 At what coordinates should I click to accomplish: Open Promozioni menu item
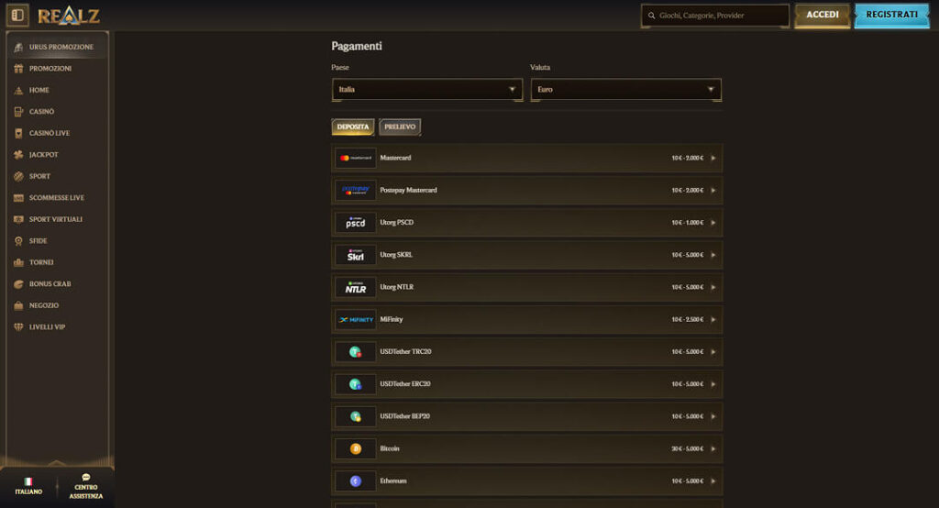(58, 68)
